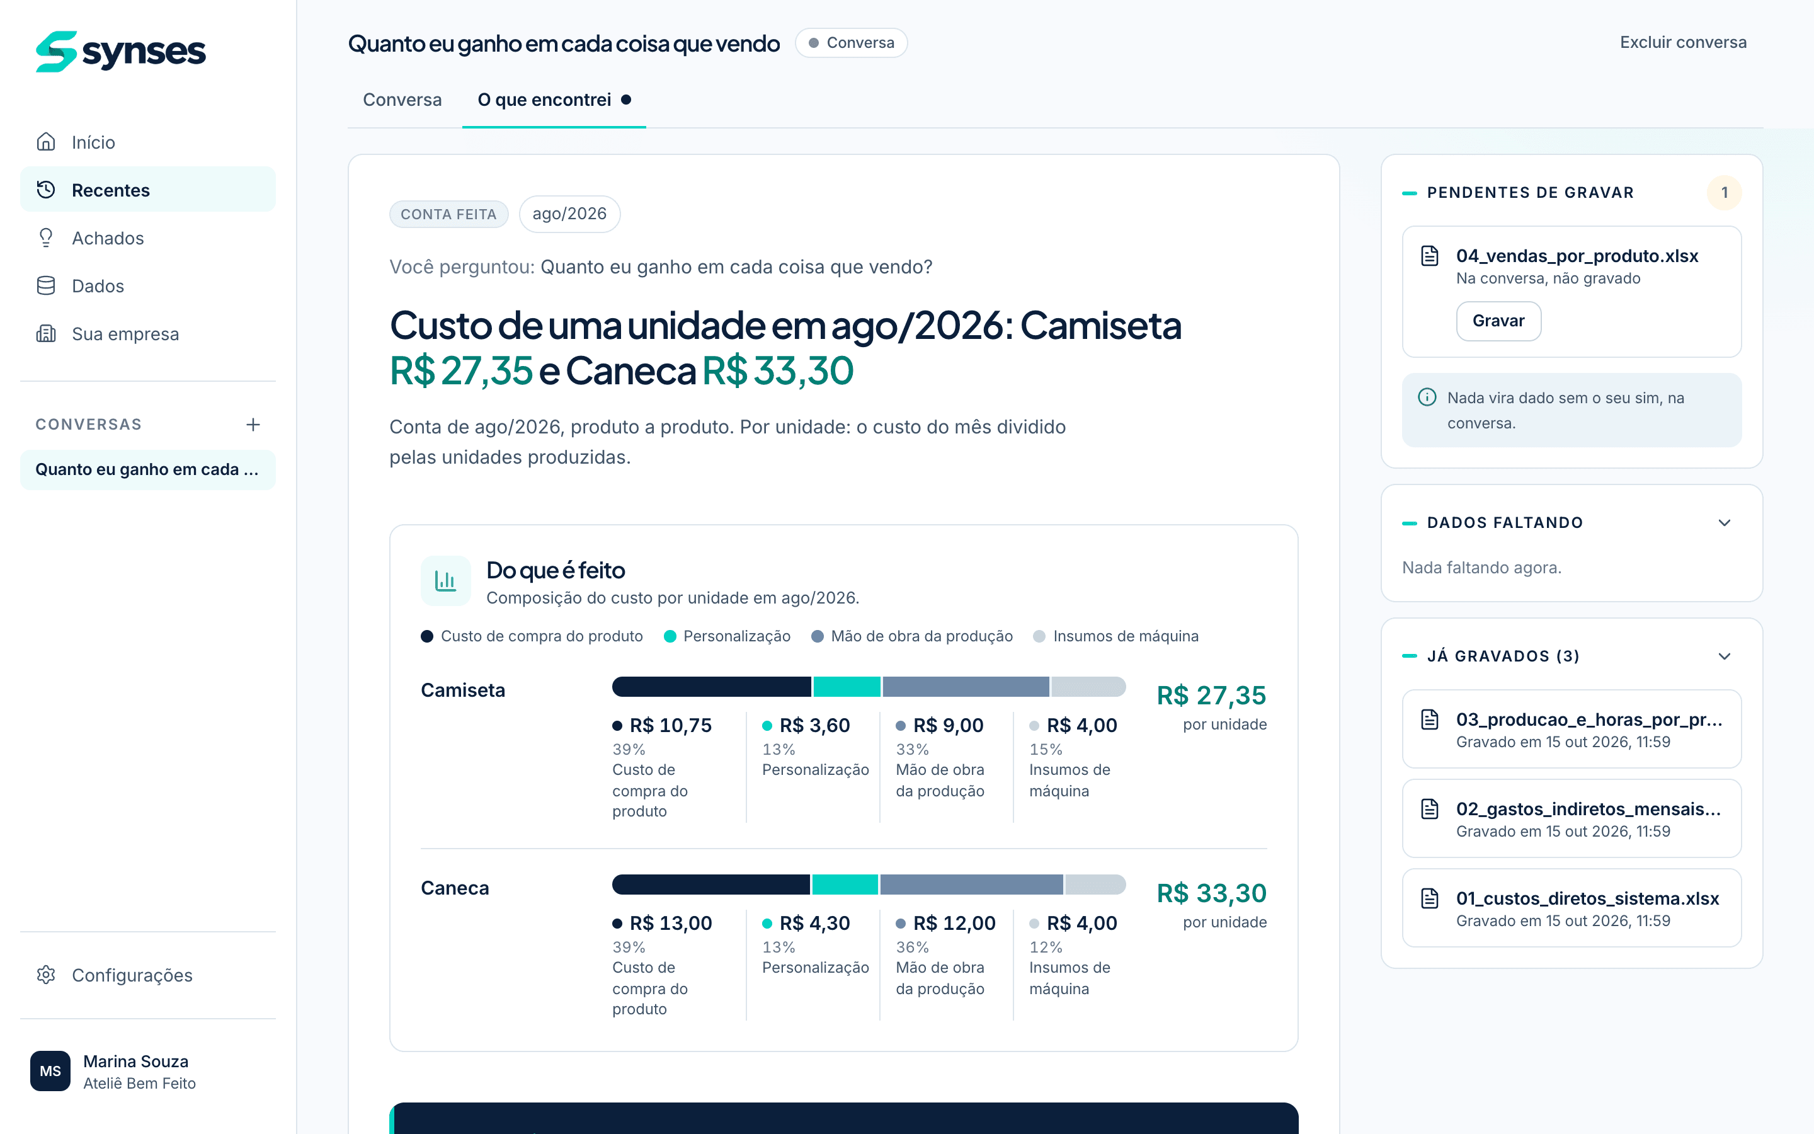The width and height of the screenshot is (1814, 1134).
Task: Click the Conversa status badge
Action: tap(852, 43)
